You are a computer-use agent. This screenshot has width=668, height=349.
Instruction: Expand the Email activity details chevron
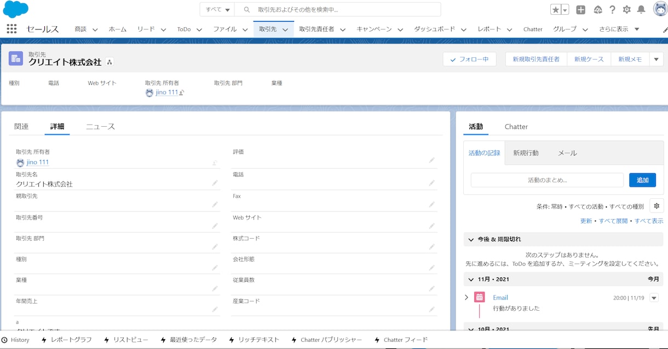click(467, 298)
